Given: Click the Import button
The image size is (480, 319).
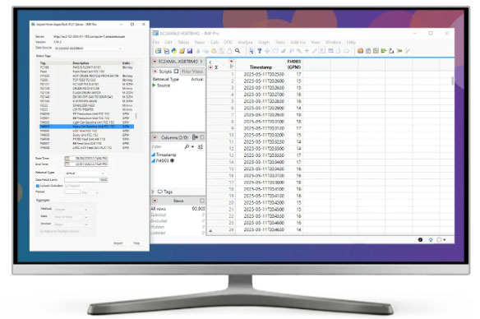Looking at the screenshot, I should [118, 243].
